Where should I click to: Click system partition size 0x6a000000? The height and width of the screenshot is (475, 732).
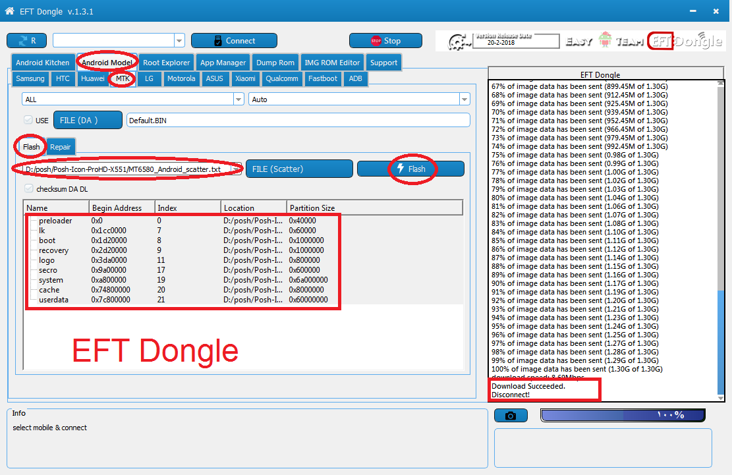(x=308, y=280)
